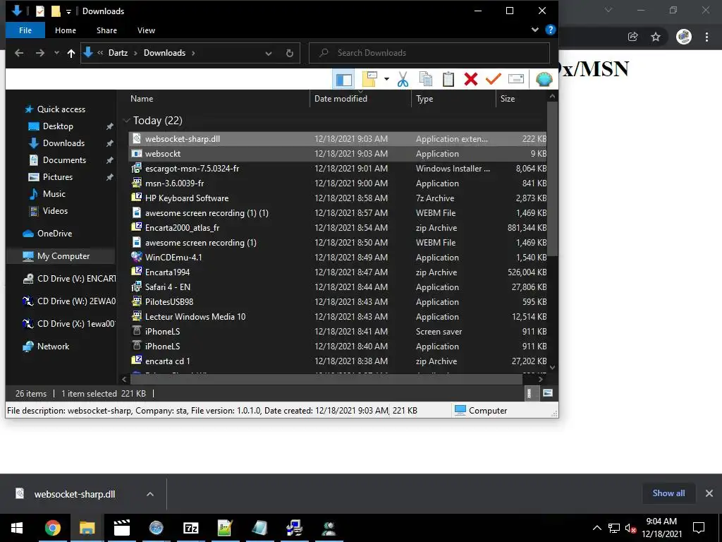Open Desktop in navigation pane
This screenshot has height=542, width=722.
coord(58,126)
